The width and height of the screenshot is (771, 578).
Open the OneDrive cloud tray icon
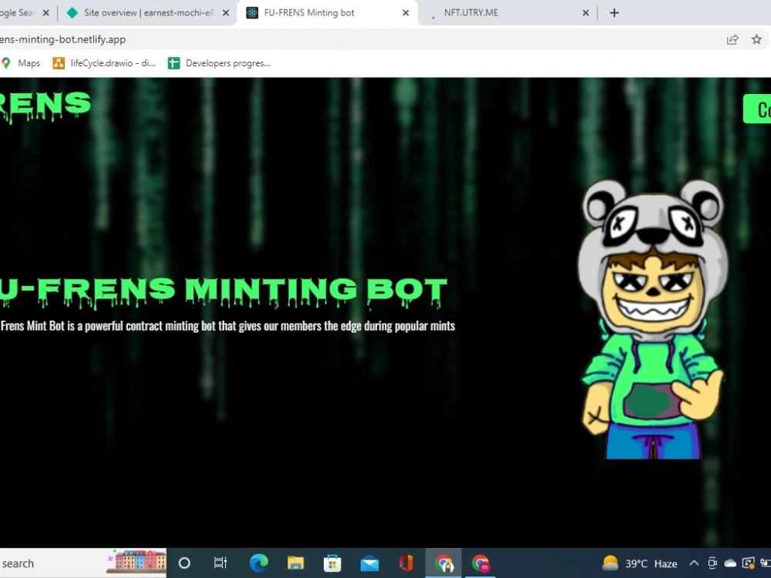pyautogui.click(x=730, y=563)
